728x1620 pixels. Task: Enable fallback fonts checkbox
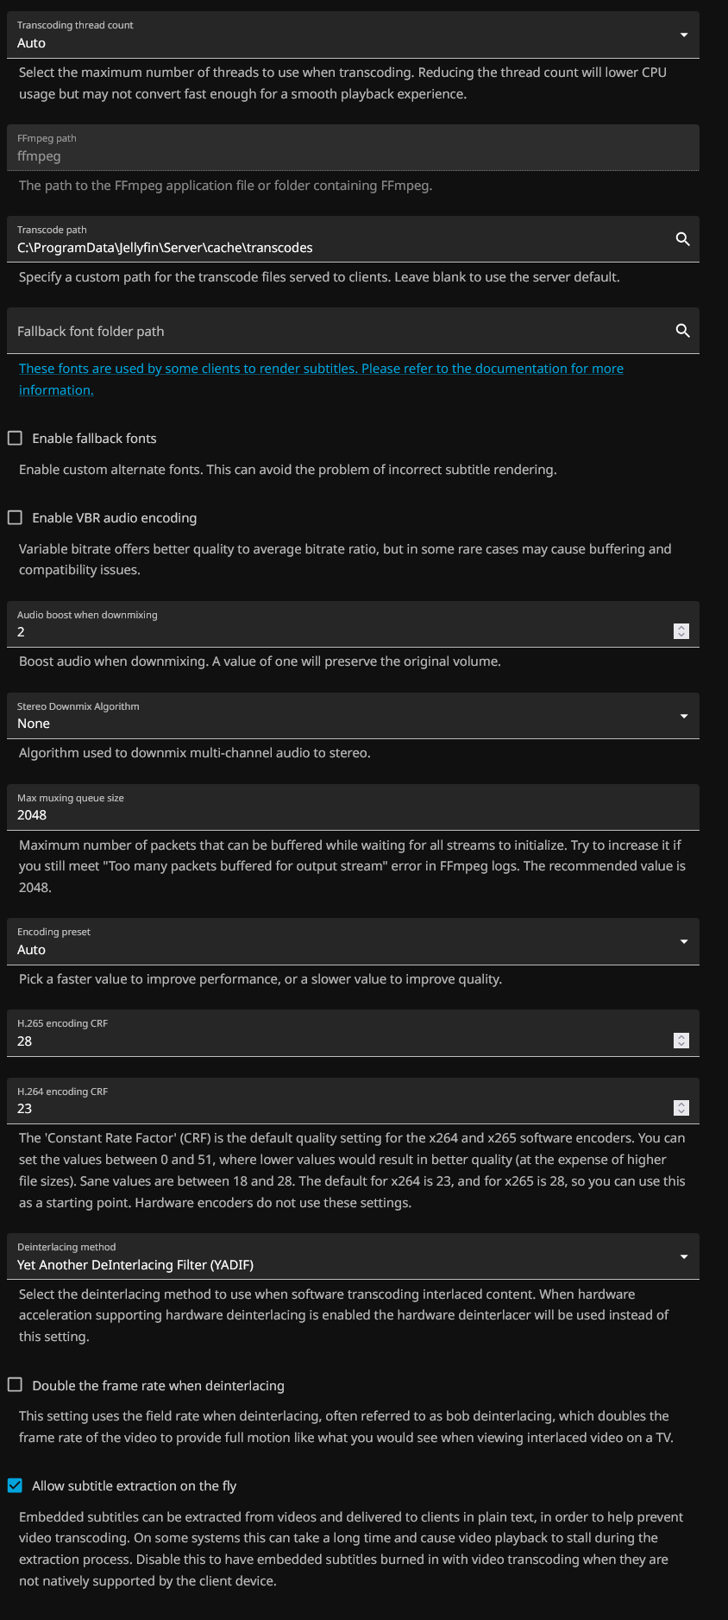(x=15, y=439)
